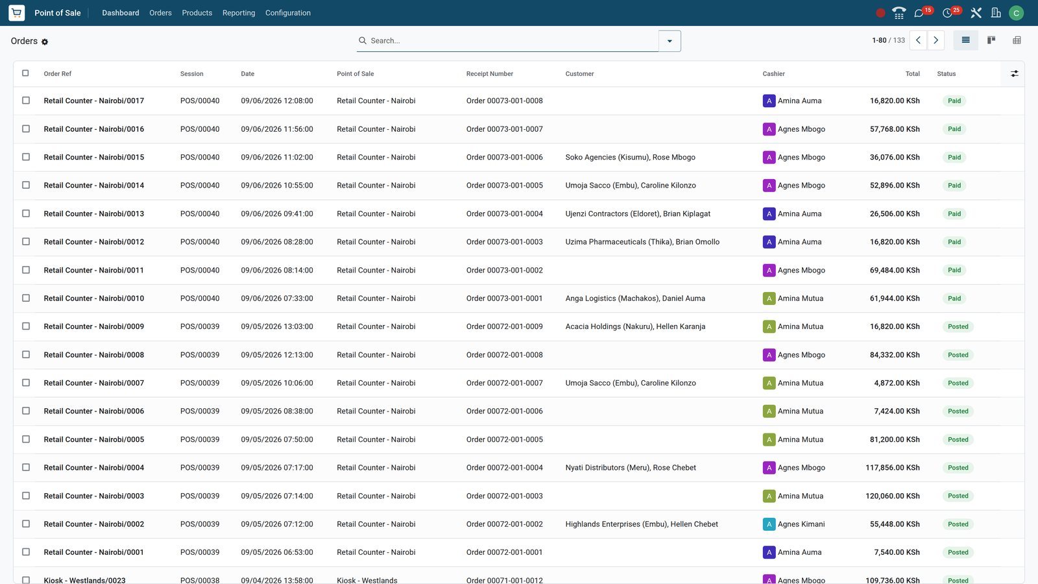This screenshot has width=1038, height=584.
Task: Open the messages conversation icon
Action: click(x=919, y=13)
